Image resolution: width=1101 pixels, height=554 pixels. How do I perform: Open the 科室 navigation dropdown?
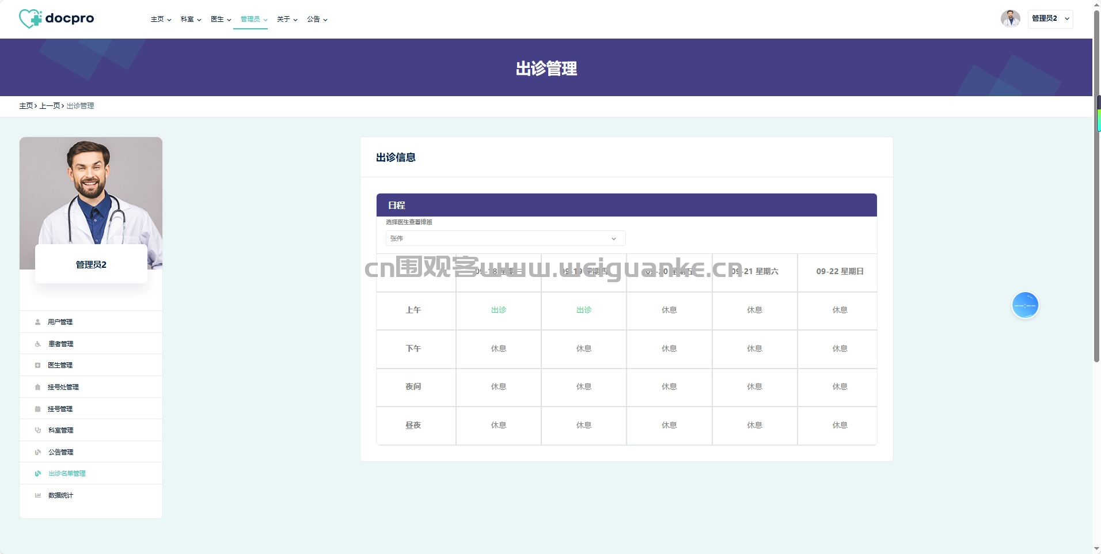point(191,19)
